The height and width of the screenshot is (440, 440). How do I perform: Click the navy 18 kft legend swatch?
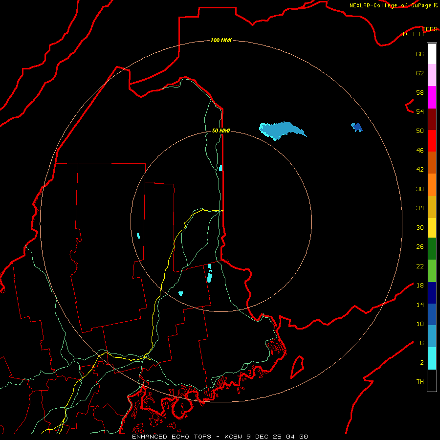[432, 293]
